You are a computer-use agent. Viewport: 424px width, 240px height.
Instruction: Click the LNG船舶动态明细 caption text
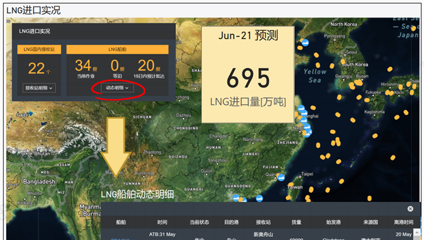(x=137, y=195)
